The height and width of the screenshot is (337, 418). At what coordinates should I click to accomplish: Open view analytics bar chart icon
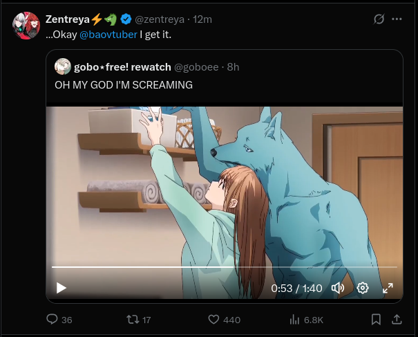[x=294, y=320]
